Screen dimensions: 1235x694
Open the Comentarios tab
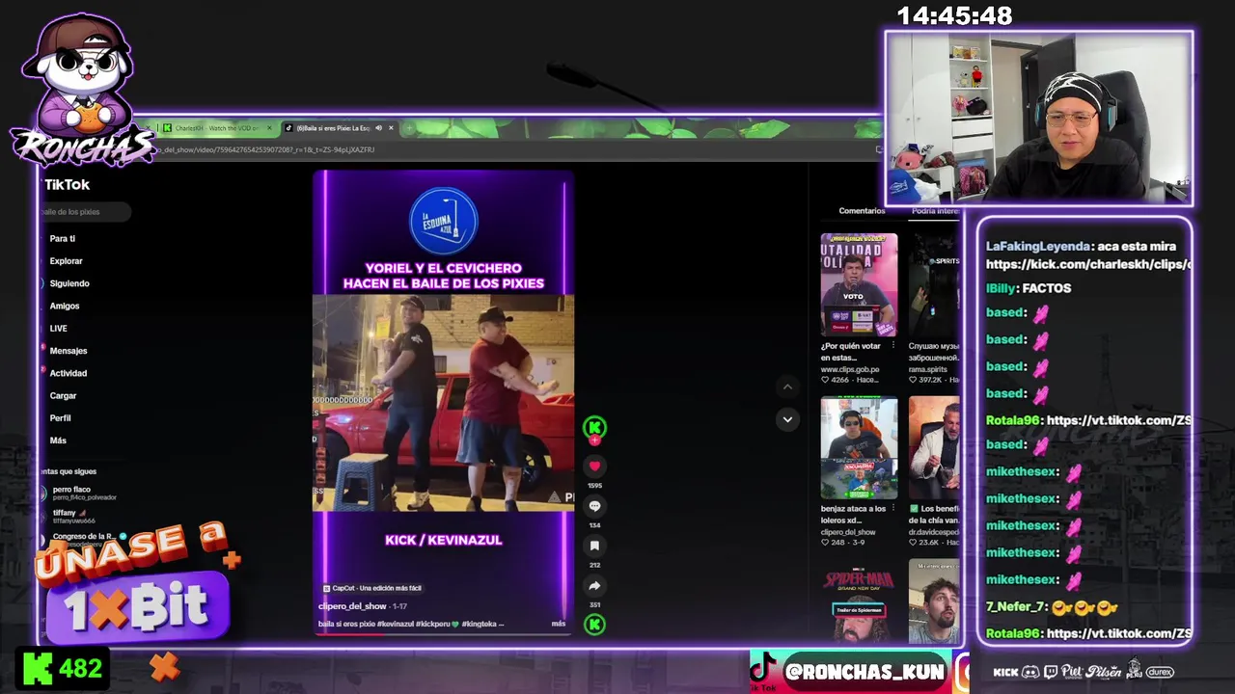(862, 210)
